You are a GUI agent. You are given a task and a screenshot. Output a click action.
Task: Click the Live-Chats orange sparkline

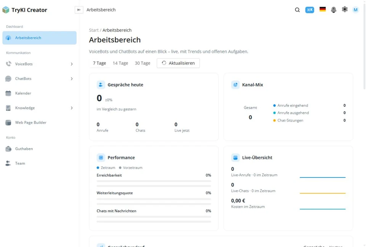(x=323, y=193)
